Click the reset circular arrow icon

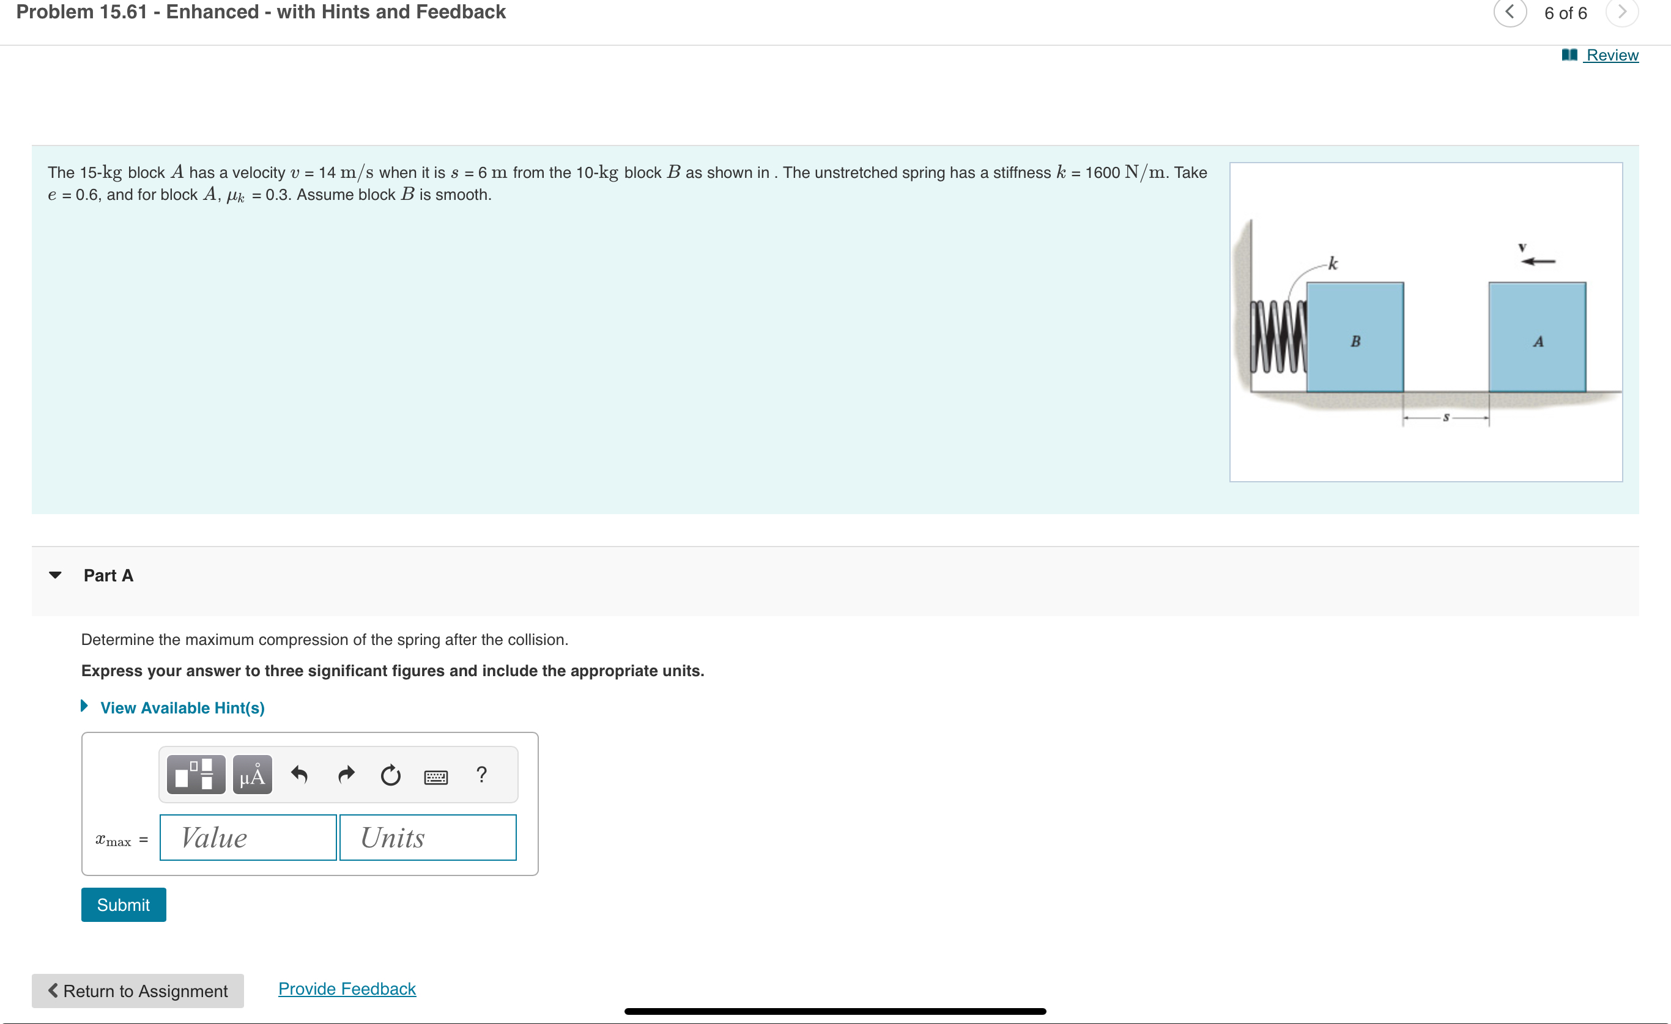tap(391, 775)
